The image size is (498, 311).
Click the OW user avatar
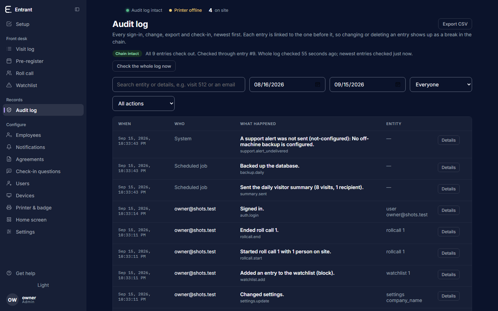[12, 300]
